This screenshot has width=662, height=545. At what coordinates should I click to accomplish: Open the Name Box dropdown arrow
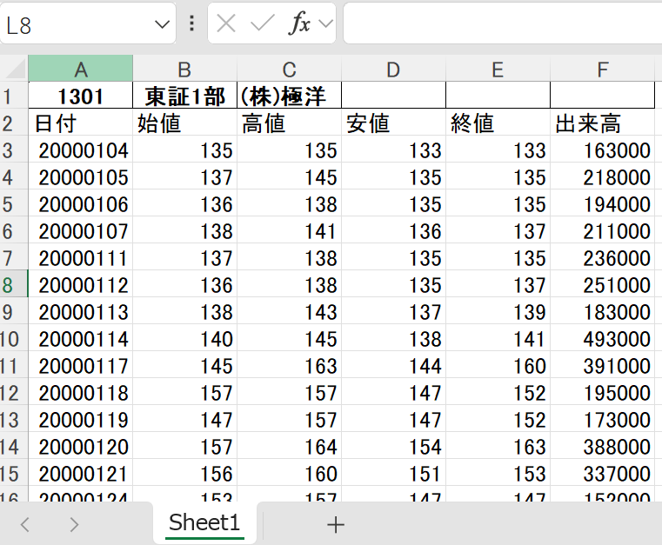pos(162,24)
